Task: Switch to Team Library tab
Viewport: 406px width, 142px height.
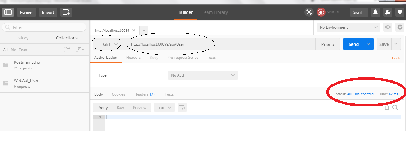Action: click(215, 12)
